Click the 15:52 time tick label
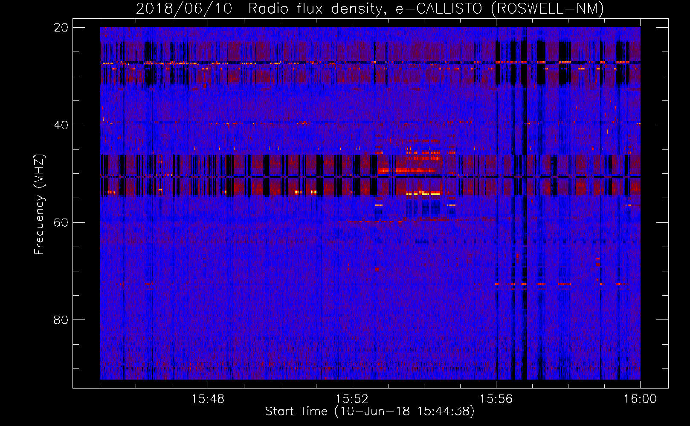Screen dimensions: 690x426 [352, 399]
